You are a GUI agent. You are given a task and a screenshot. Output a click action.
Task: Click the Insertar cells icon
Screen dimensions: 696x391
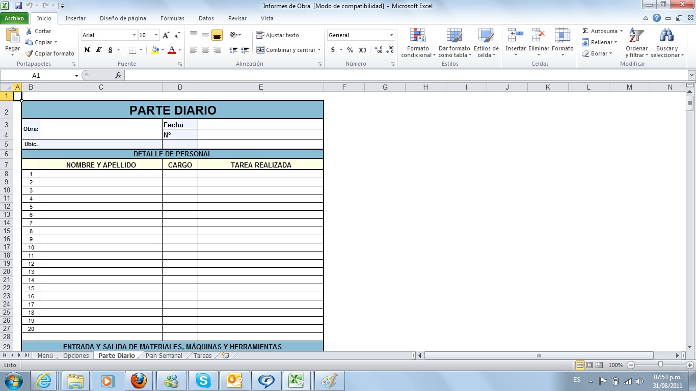[x=516, y=36]
